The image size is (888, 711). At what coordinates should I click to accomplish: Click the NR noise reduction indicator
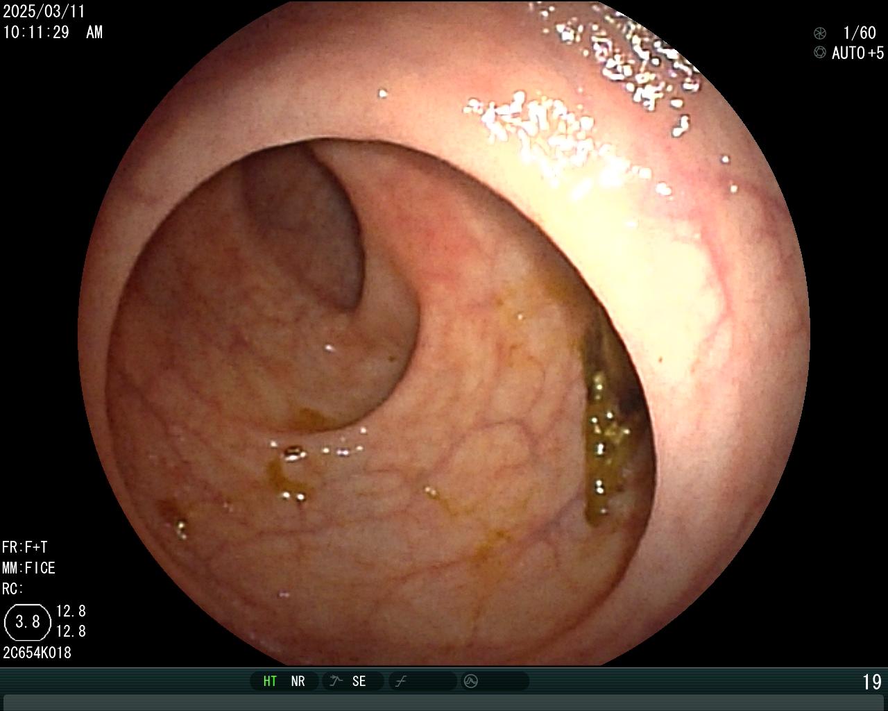pyautogui.click(x=298, y=681)
